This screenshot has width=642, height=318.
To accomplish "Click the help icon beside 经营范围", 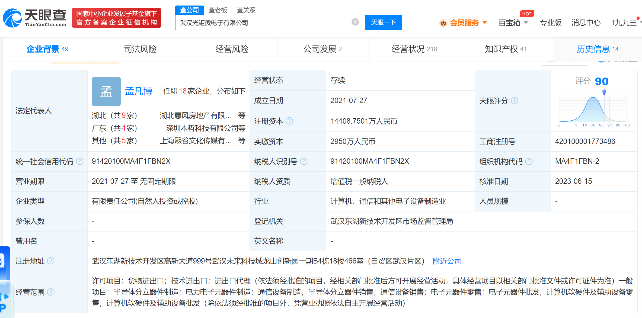I will click(x=51, y=292).
